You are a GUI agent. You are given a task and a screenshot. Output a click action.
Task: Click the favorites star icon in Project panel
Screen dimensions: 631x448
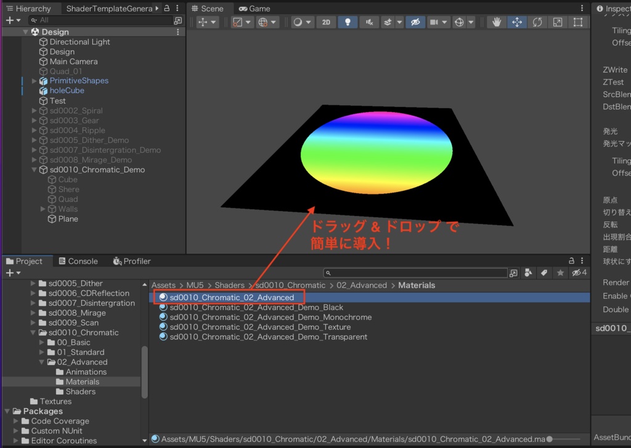560,273
